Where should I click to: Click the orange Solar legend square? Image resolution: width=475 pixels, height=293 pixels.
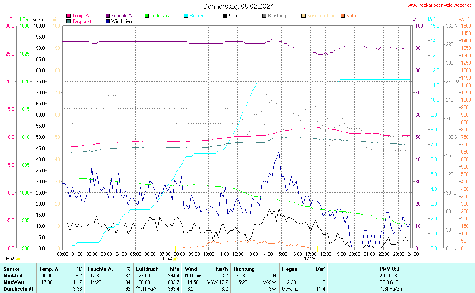(x=343, y=16)
